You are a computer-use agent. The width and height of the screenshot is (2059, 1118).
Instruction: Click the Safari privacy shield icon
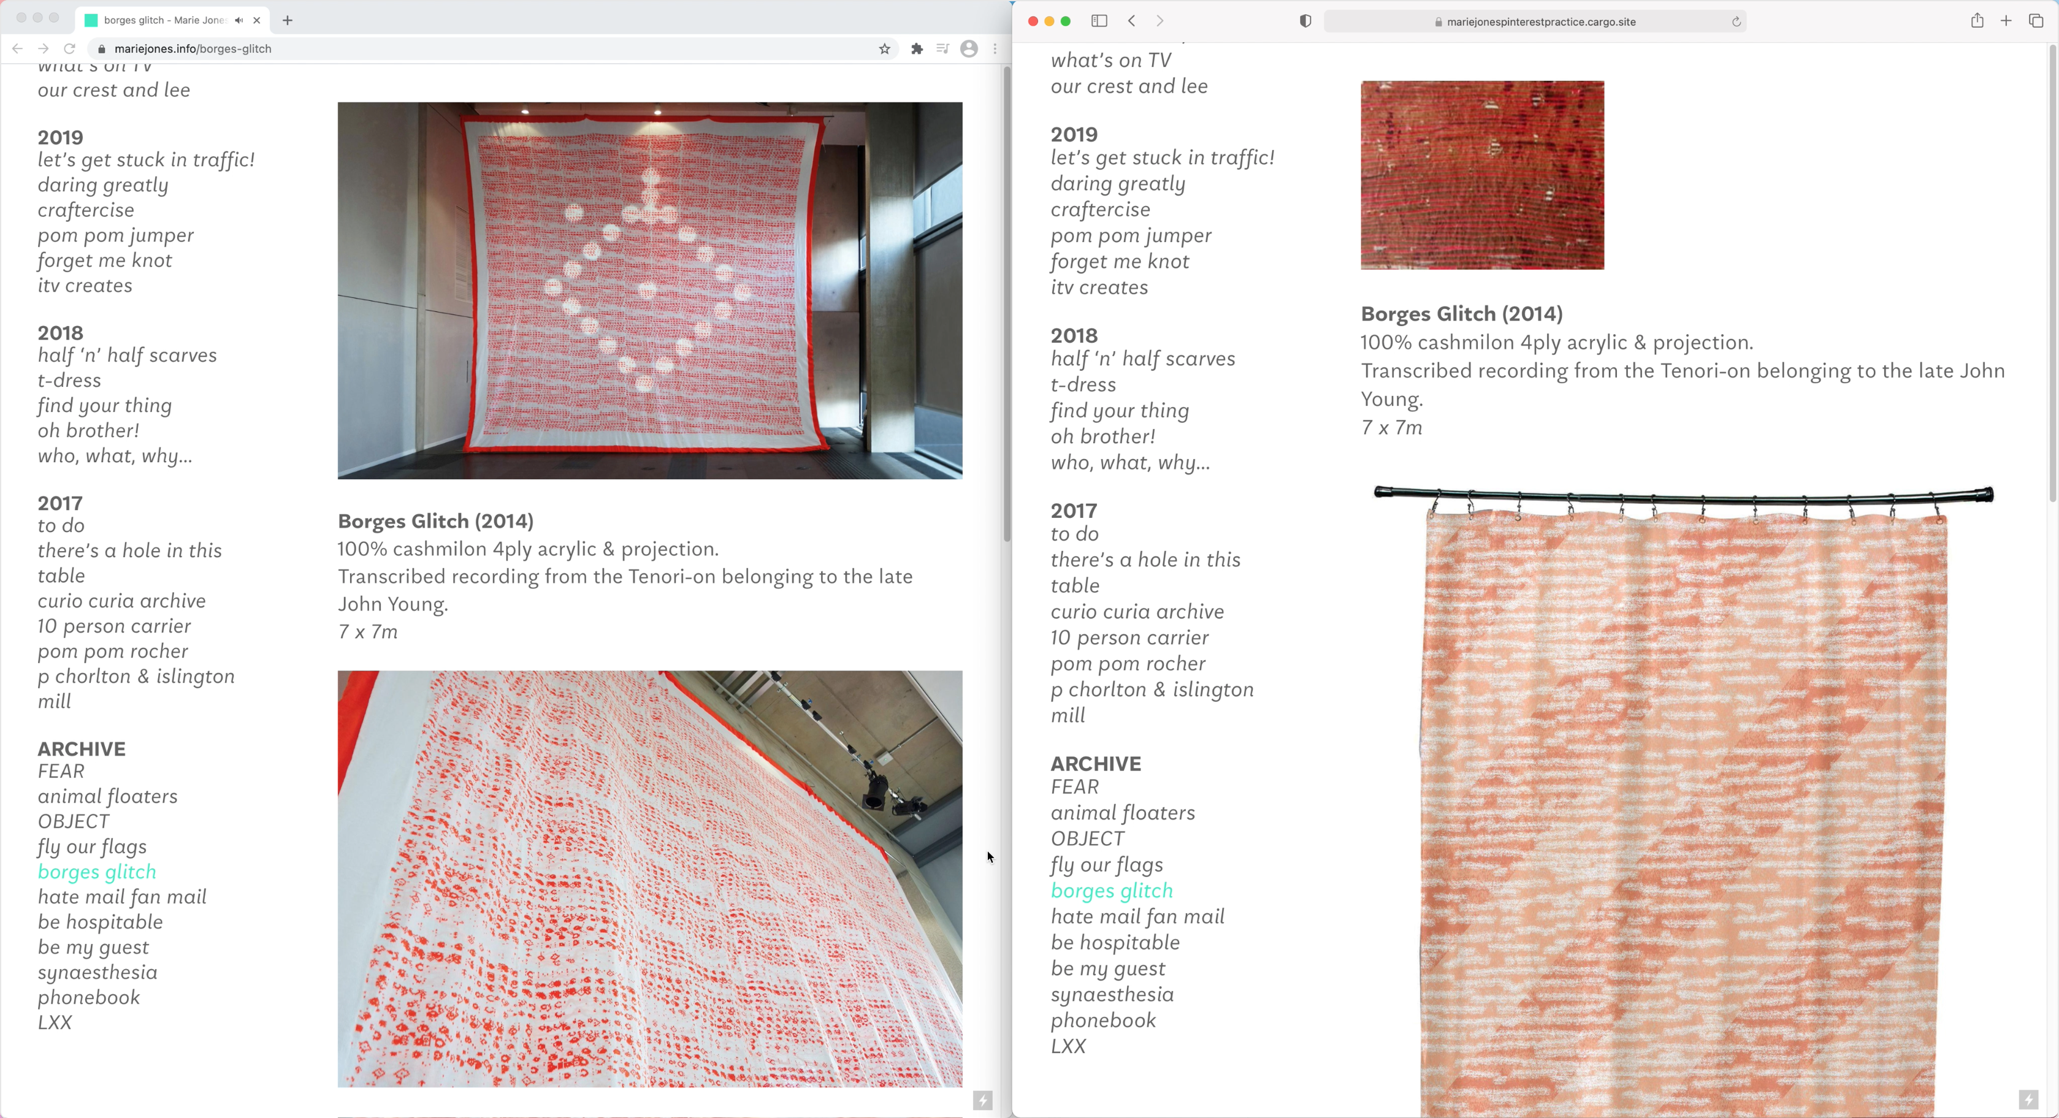[1305, 21]
